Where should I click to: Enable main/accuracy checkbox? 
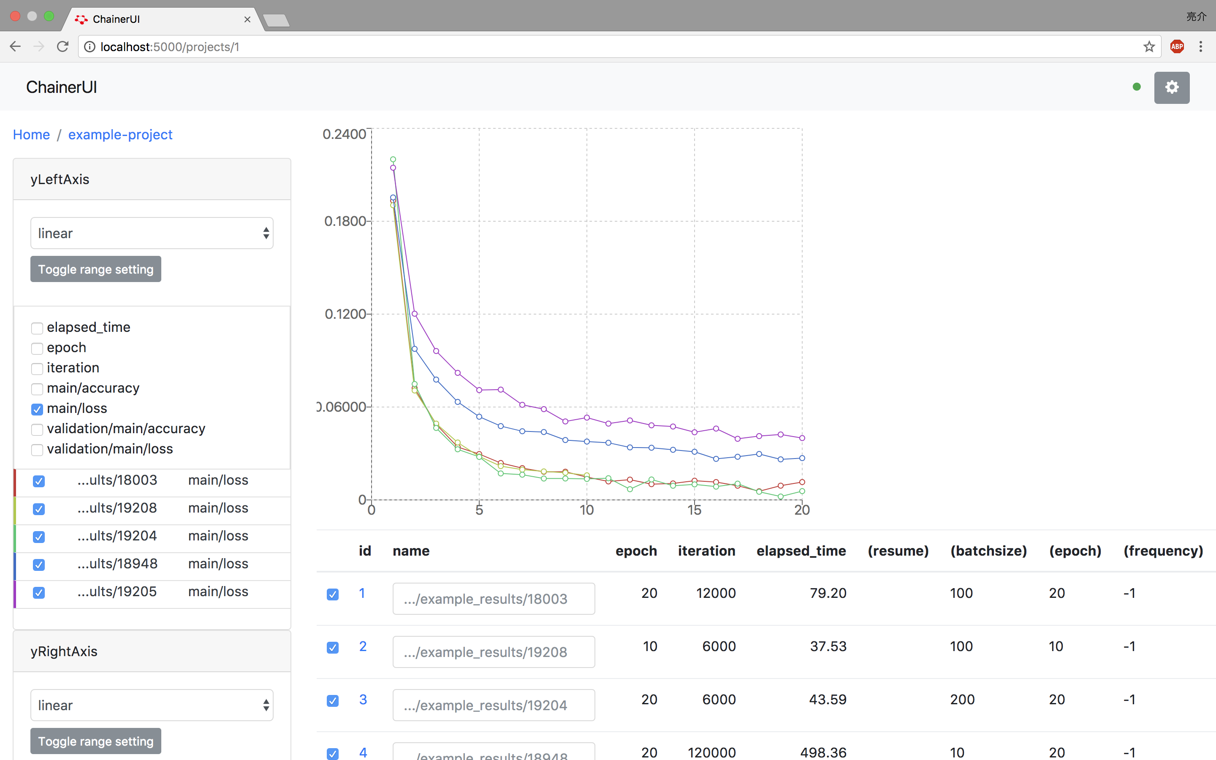tap(37, 389)
